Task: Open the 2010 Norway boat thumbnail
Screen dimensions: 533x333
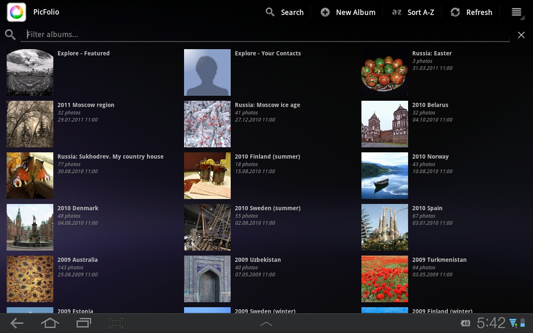Action: click(x=385, y=176)
